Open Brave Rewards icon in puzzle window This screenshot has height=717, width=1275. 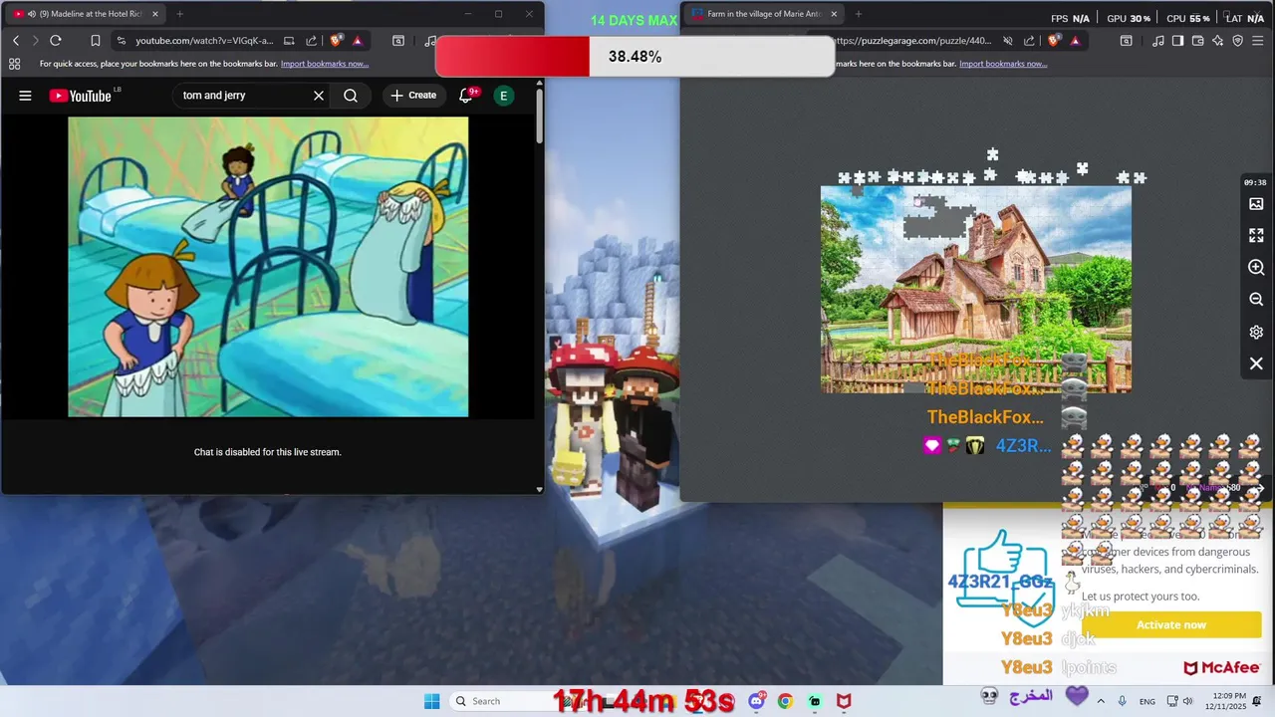tap(1075, 41)
